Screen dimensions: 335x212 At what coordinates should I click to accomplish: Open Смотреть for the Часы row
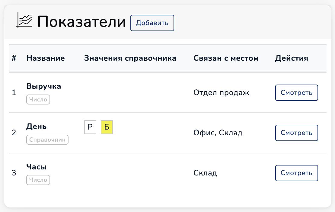(x=297, y=173)
